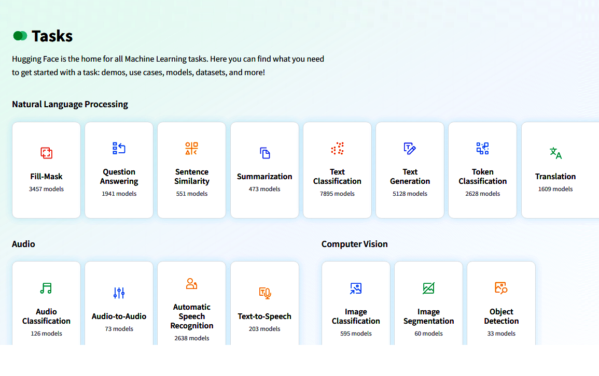The width and height of the screenshot is (599, 376).
Task: Open the Summarization document icon
Action: point(265,153)
